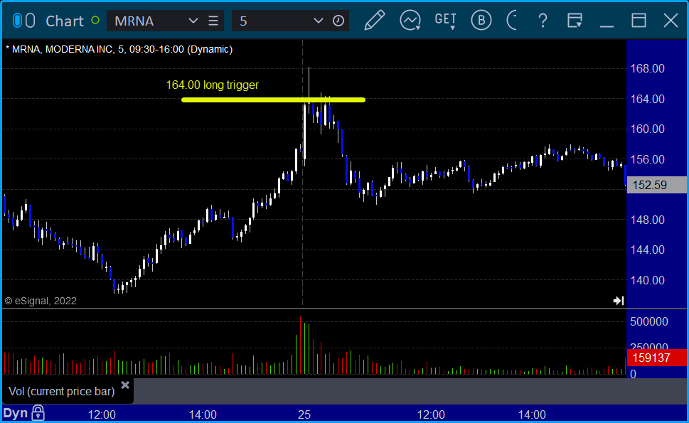The width and height of the screenshot is (689, 423).
Task: Jump to latest bar with arrow-to-bar icon
Action: [619, 301]
